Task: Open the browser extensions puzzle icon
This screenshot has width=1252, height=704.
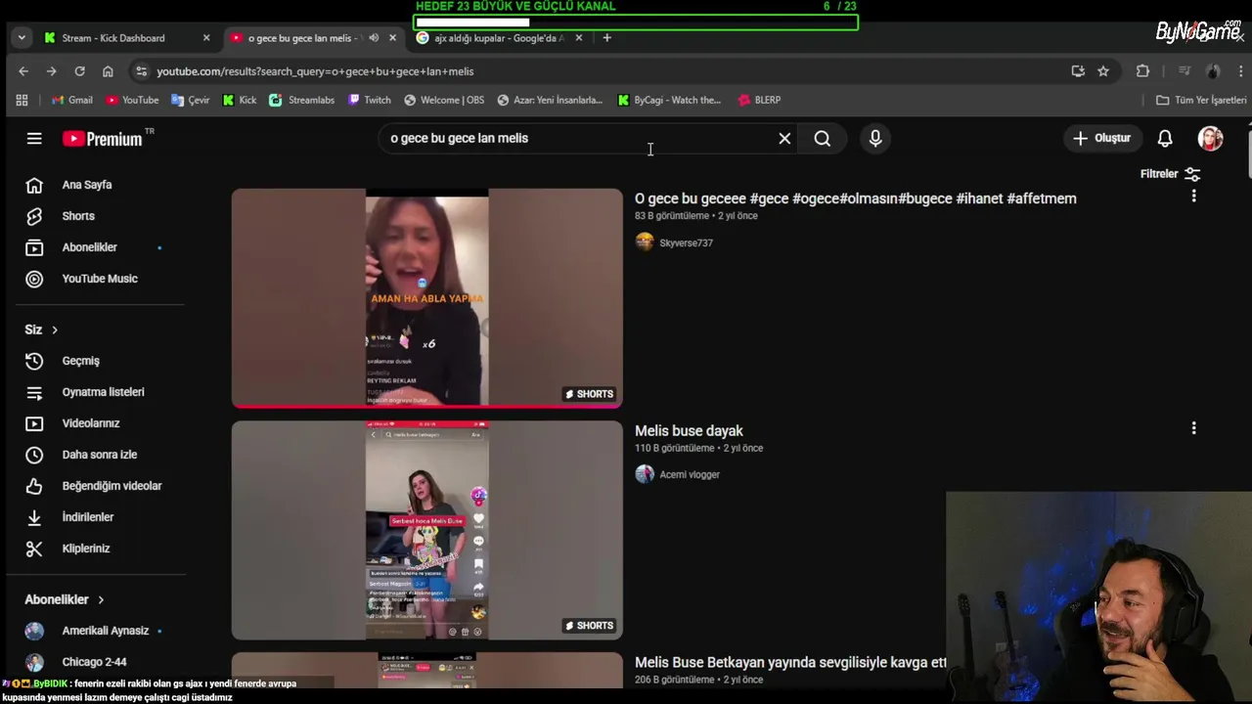Action: click(1142, 71)
